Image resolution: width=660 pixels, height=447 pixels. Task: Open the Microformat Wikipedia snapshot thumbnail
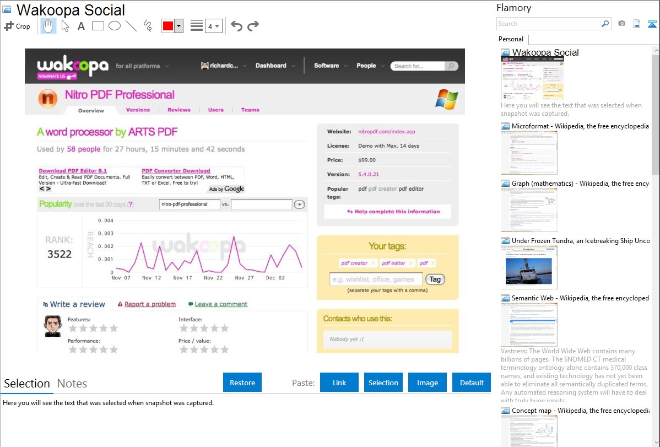[529, 153]
